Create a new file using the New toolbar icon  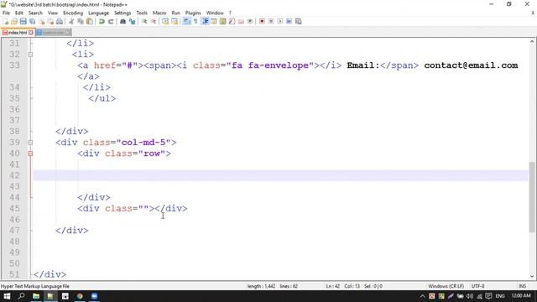click(x=6, y=21)
